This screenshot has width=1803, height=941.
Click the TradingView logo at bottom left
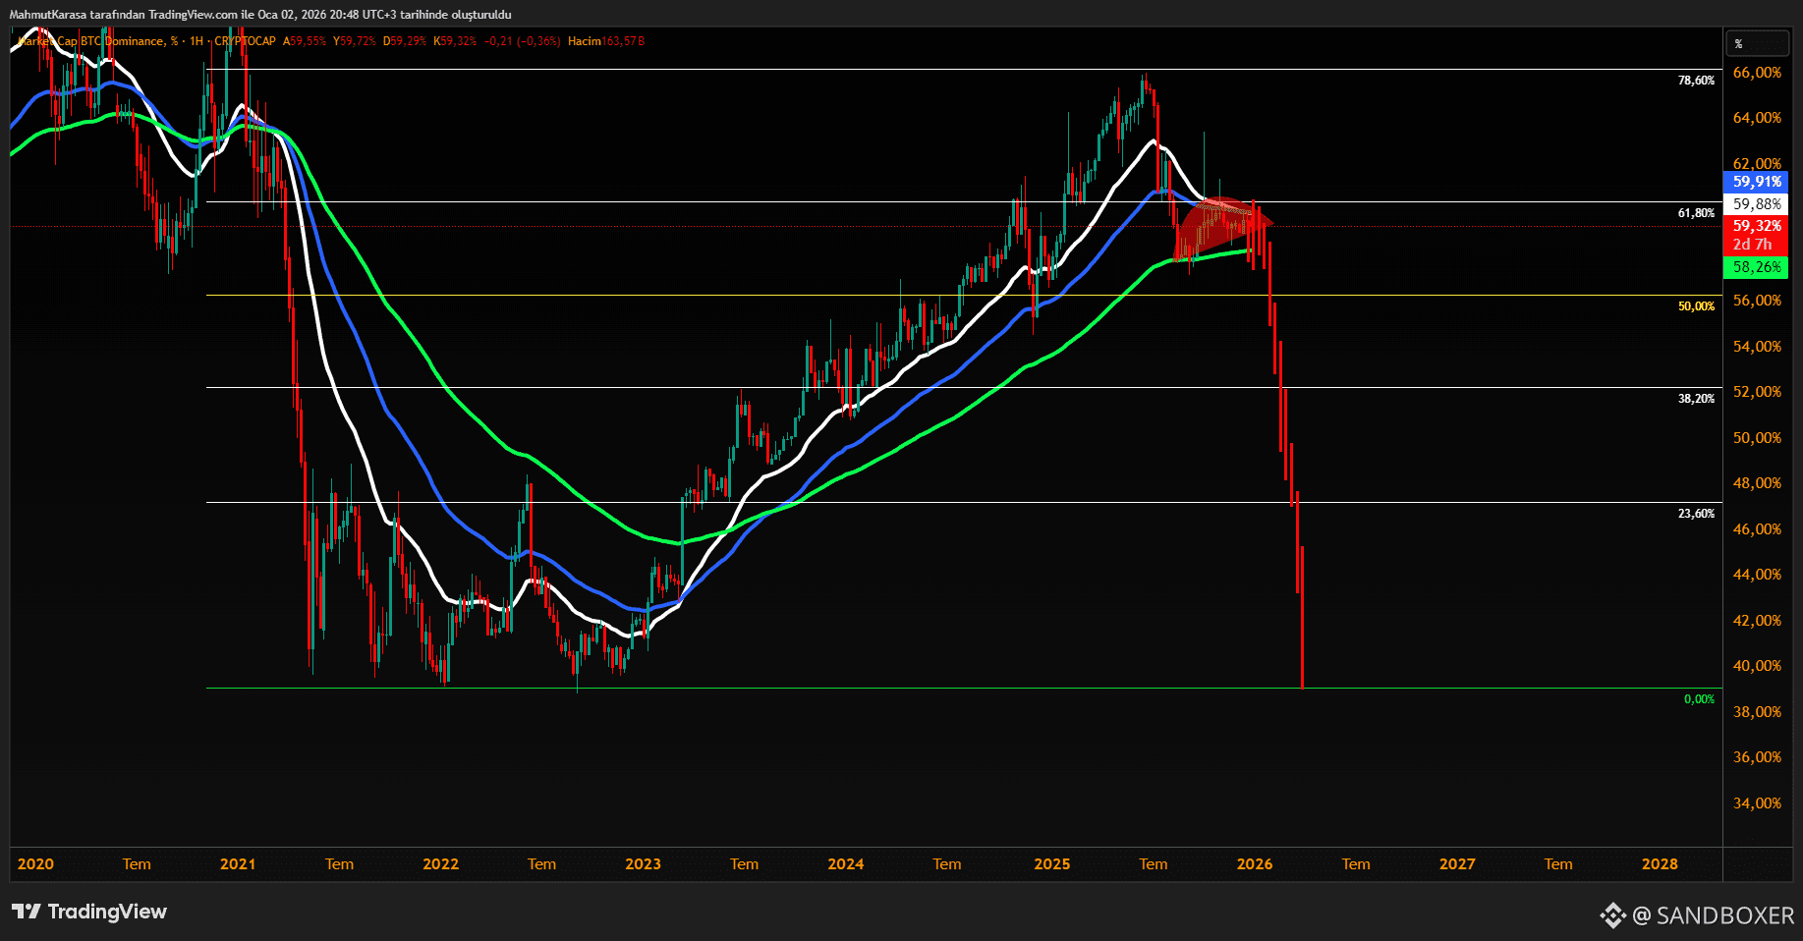click(89, 912)
